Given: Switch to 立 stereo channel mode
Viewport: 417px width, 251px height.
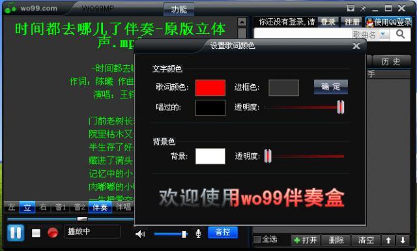Looking at the screenshot, I should [x=27, y=207].
